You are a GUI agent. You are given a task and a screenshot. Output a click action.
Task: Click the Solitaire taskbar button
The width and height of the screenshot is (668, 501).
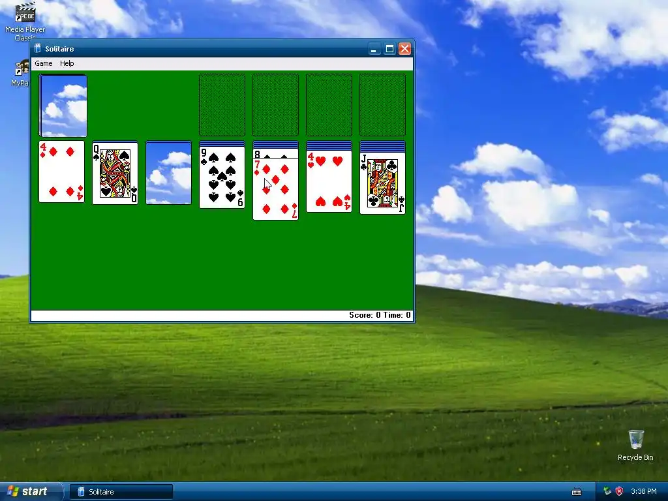pyautogui.click(x=121, y=492)
